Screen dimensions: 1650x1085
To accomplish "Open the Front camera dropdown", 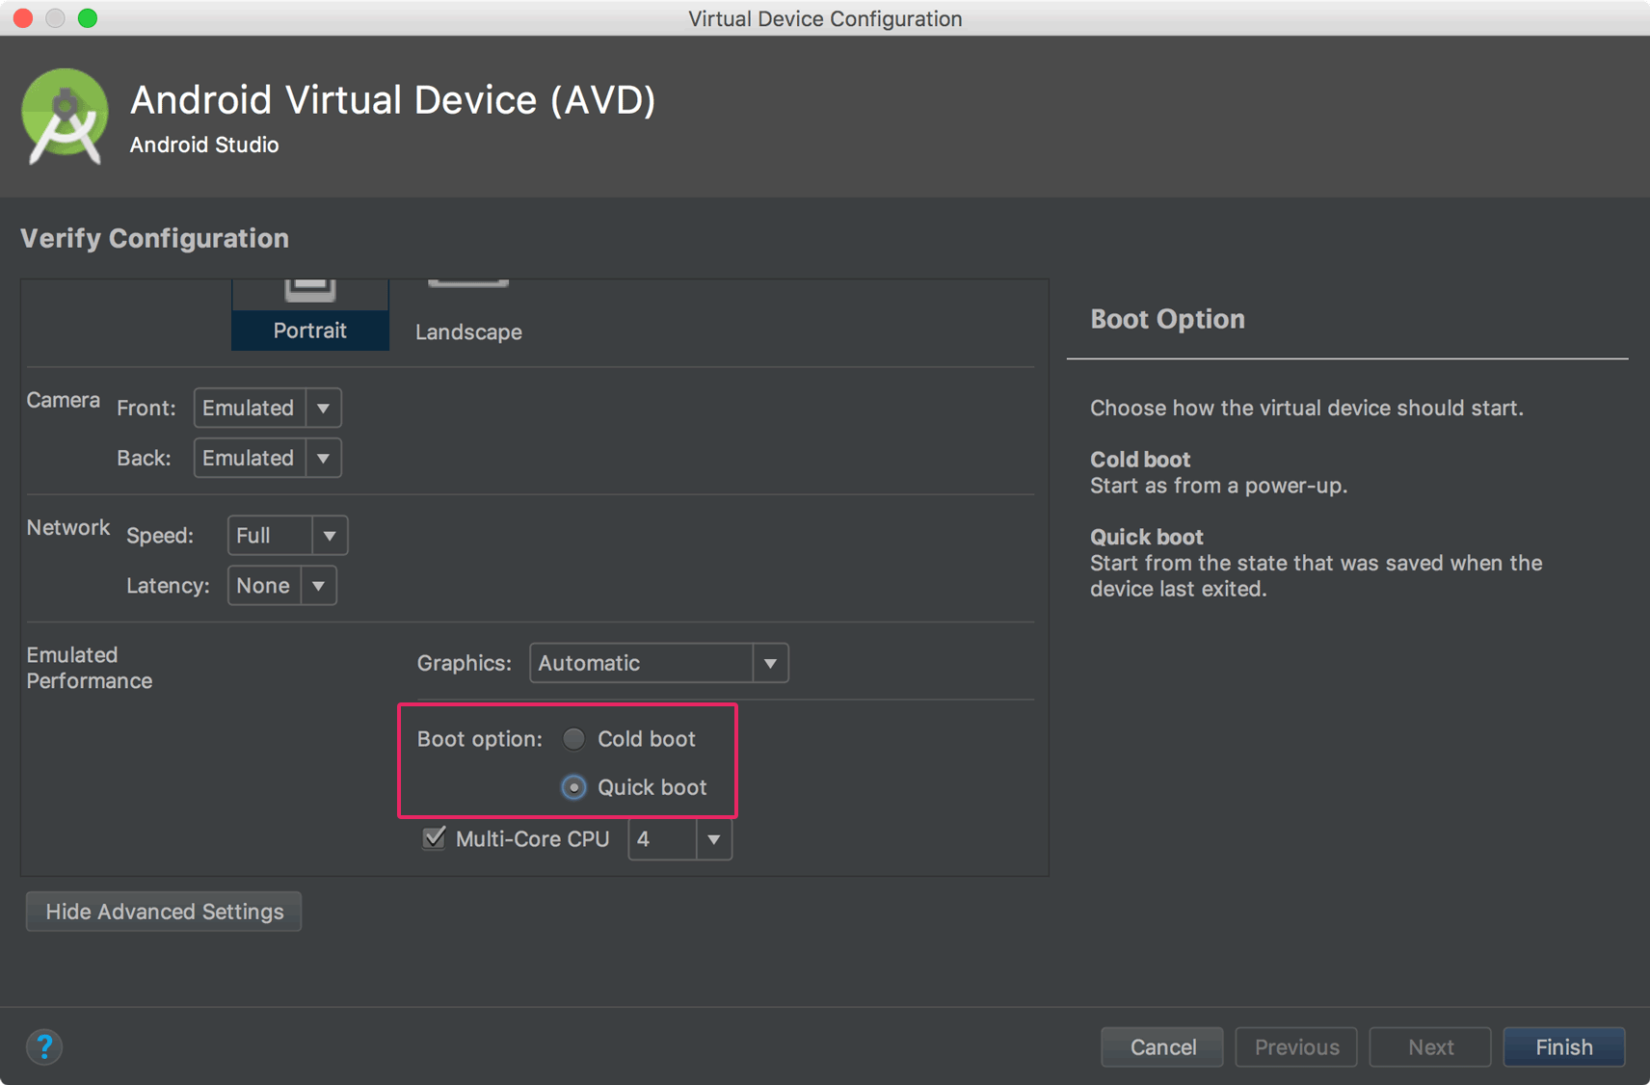I will 267,408.
